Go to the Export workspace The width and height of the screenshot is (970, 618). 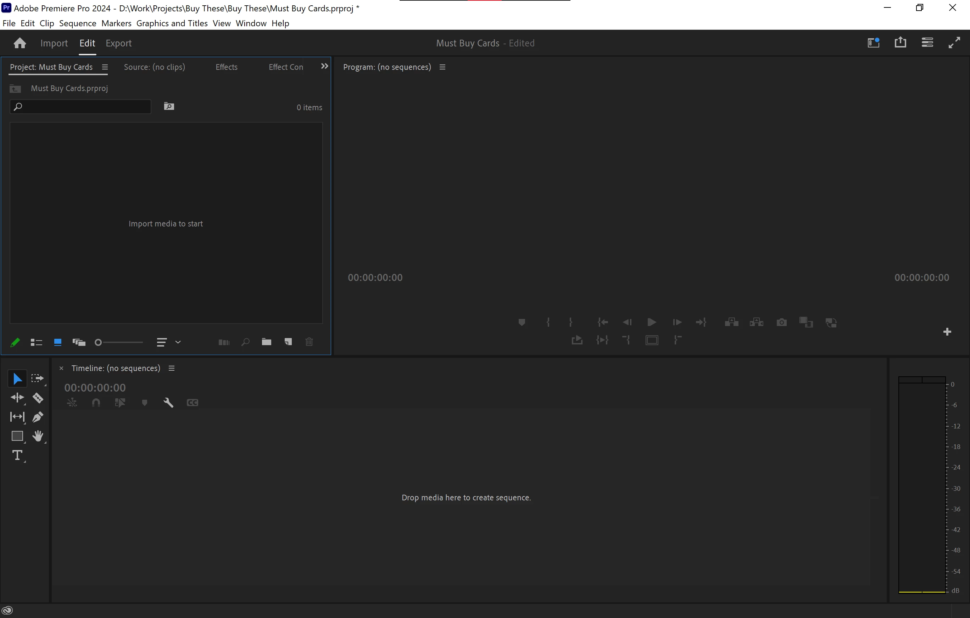point(118,43)
